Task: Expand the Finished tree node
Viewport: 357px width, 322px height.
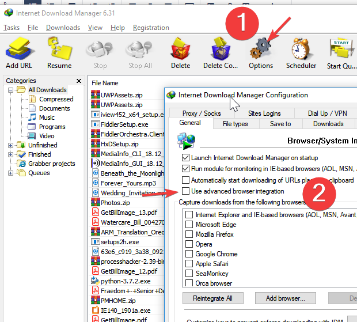Action: click(x=10, y=154)
